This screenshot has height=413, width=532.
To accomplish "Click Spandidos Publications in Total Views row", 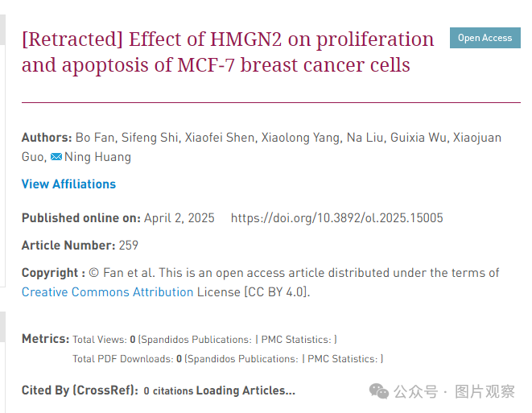I will 196,340.
